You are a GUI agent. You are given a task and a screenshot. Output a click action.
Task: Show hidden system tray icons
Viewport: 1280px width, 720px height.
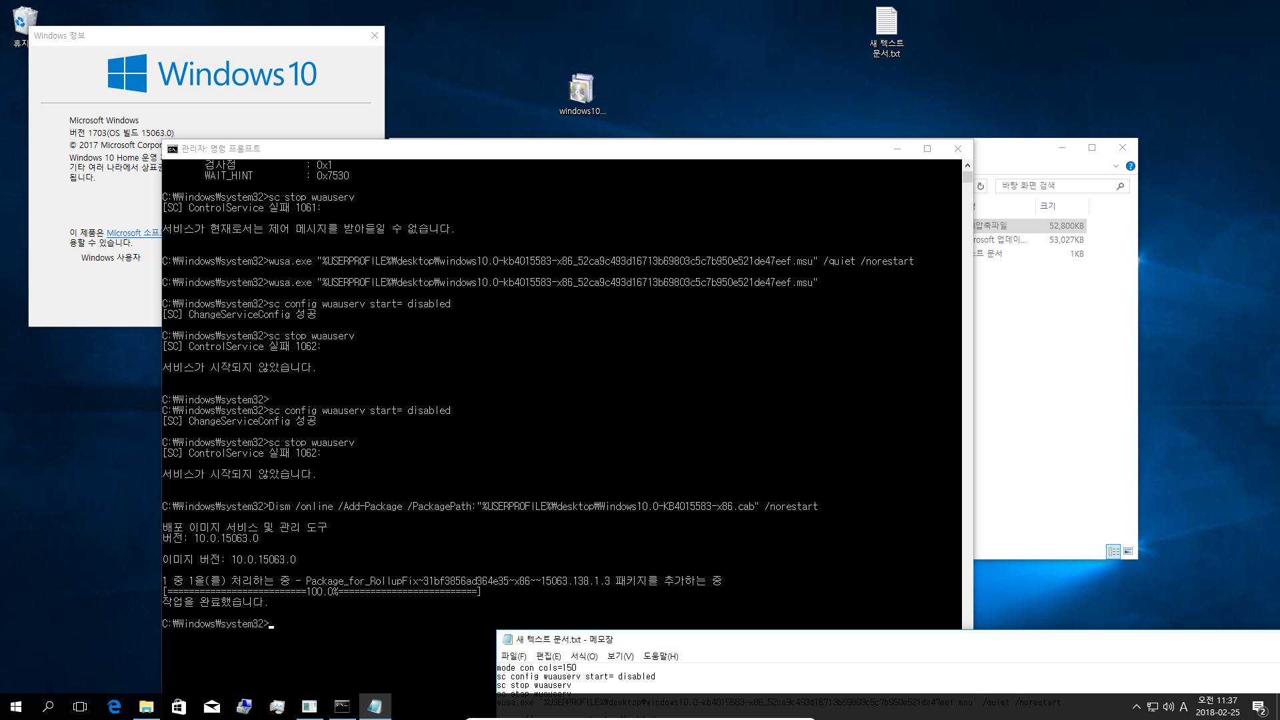click(x=1136, y=707)
